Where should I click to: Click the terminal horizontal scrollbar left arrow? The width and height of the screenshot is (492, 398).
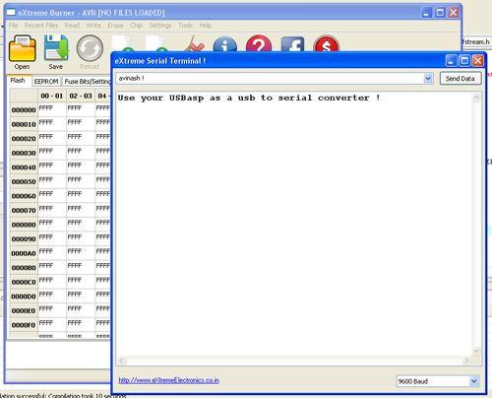pos(122,361)
